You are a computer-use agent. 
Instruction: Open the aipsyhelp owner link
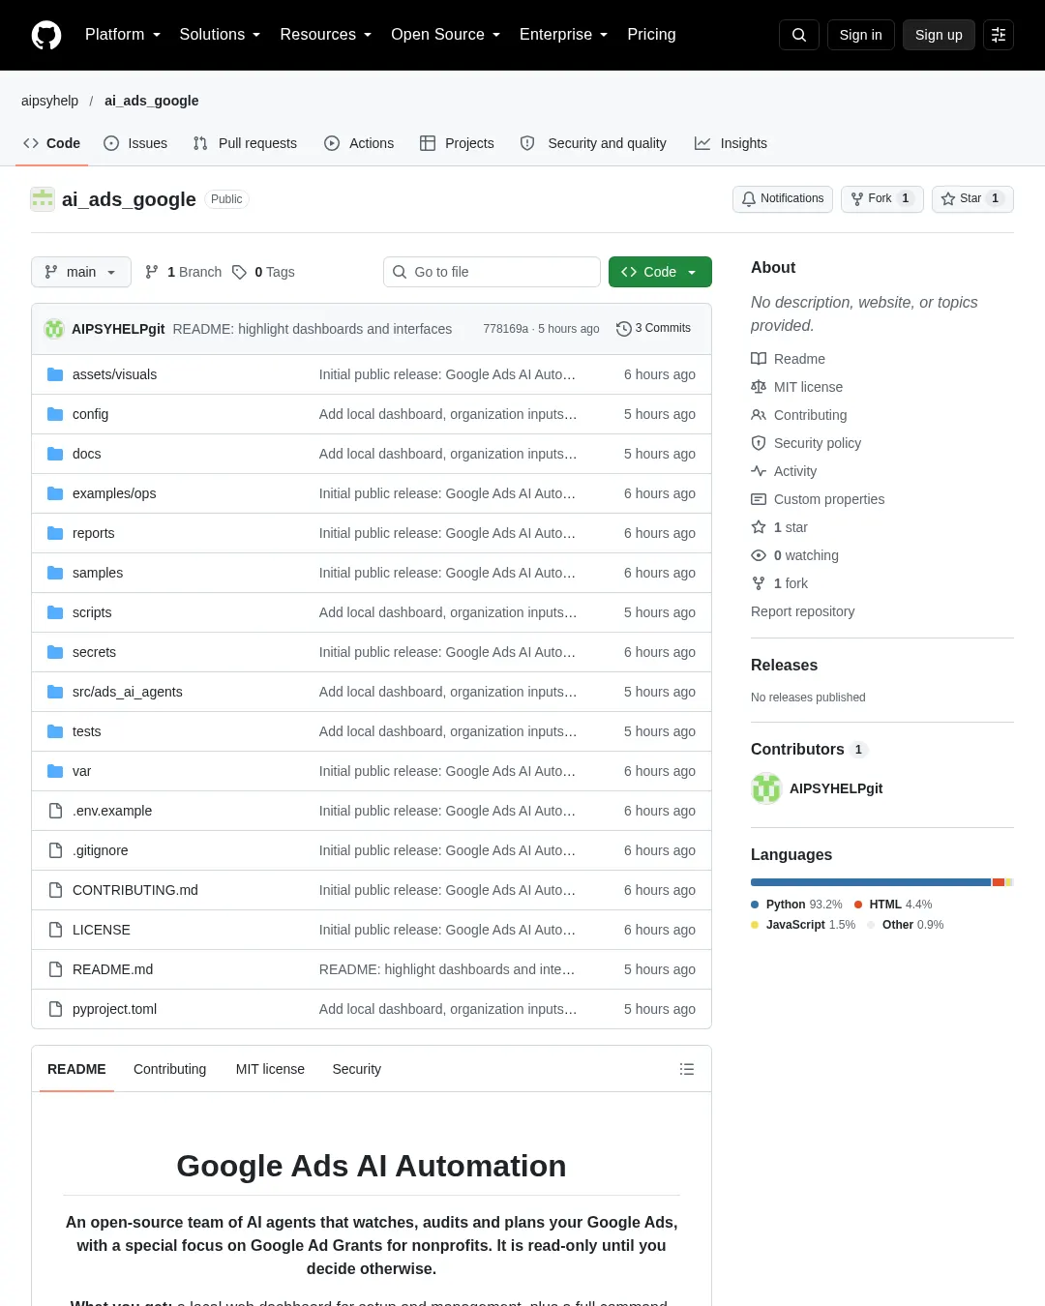tap(50, 101)
